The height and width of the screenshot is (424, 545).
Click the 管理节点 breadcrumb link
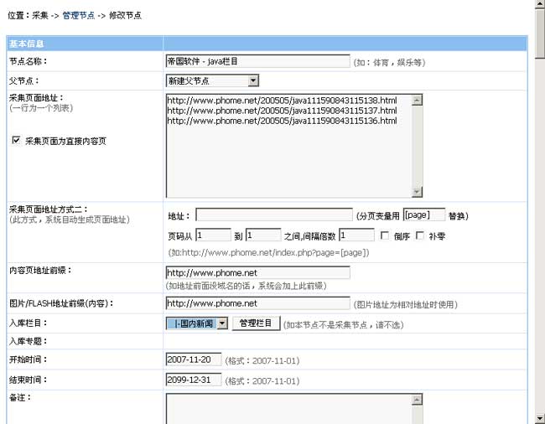[x=79, y=15]
